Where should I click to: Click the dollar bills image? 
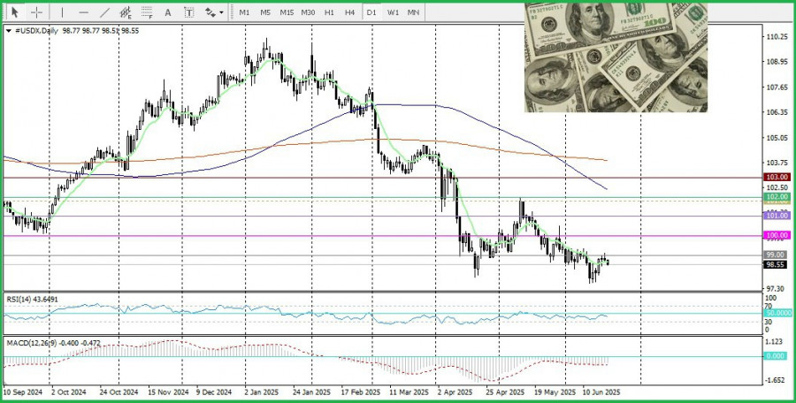click(x=616, y=57)
